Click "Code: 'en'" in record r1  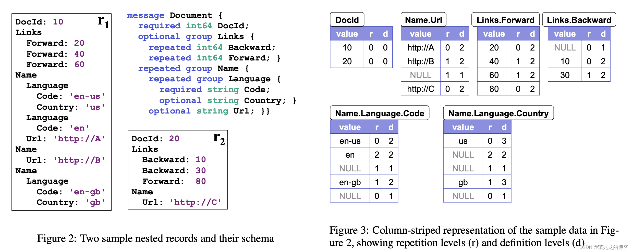tap(63, 128)
